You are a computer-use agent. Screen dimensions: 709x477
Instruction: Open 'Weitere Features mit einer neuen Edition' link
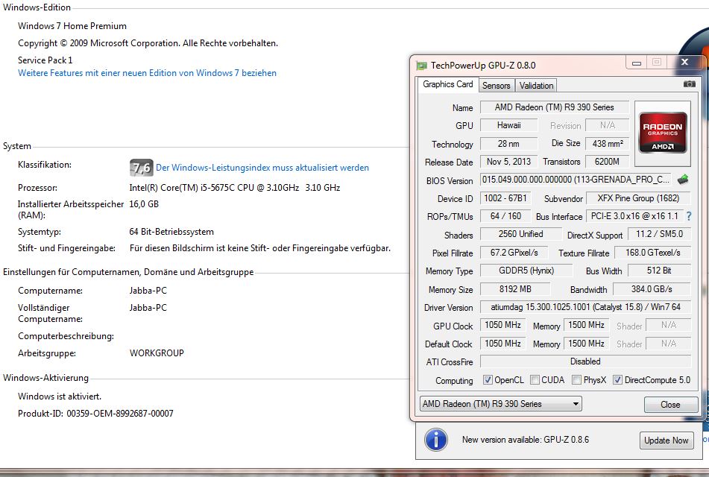coord(147,73)
